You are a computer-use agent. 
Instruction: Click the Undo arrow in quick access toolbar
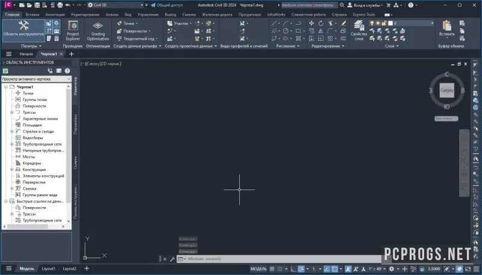pos(68,5)
